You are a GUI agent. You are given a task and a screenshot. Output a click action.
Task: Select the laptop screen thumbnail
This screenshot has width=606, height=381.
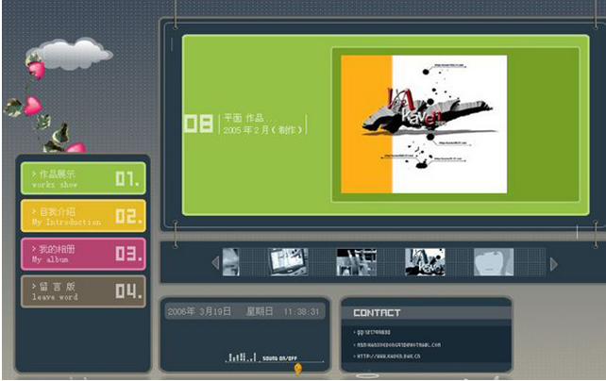point(288,262)
